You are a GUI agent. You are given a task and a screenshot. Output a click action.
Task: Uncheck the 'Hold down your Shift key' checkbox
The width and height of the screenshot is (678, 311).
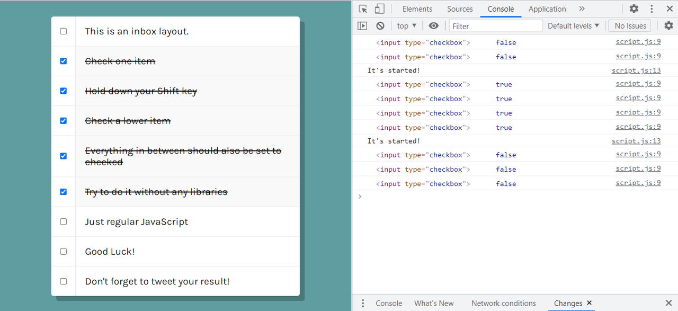point(64,91)
